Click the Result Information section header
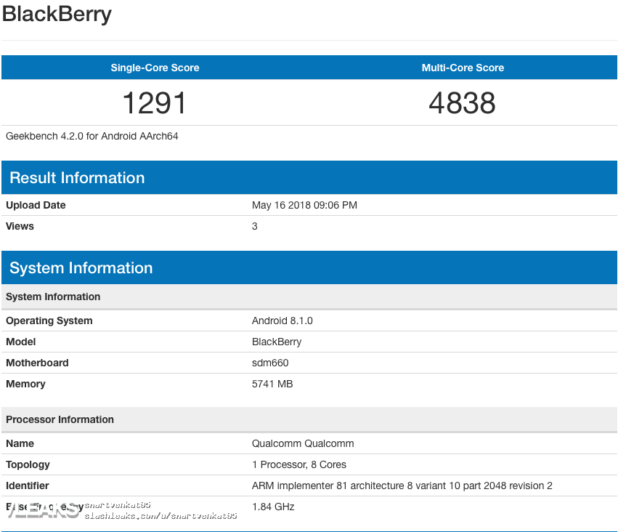This screenshot has width=618, height=532. pos(77,178)
